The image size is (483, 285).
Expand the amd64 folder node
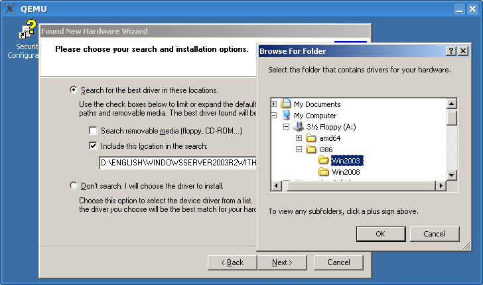[299, 138]
